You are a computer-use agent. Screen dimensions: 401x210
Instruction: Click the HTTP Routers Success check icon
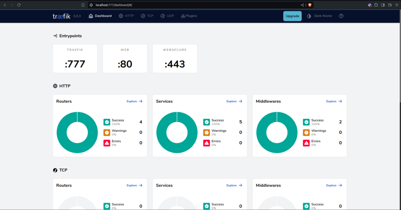(x=107, y=122)
